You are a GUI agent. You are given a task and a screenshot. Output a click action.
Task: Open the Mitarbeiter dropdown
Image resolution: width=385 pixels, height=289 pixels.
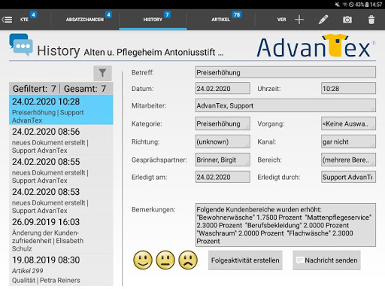tap(286, 105)
